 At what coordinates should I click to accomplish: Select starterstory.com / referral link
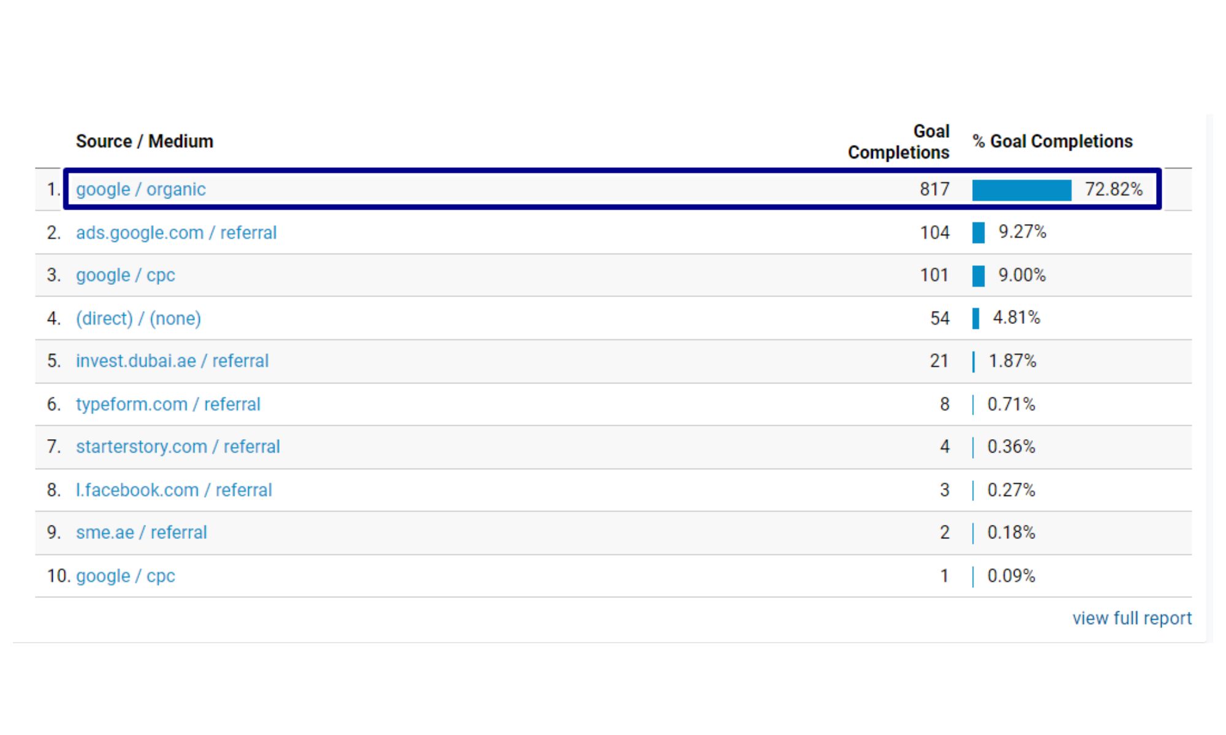178,447
